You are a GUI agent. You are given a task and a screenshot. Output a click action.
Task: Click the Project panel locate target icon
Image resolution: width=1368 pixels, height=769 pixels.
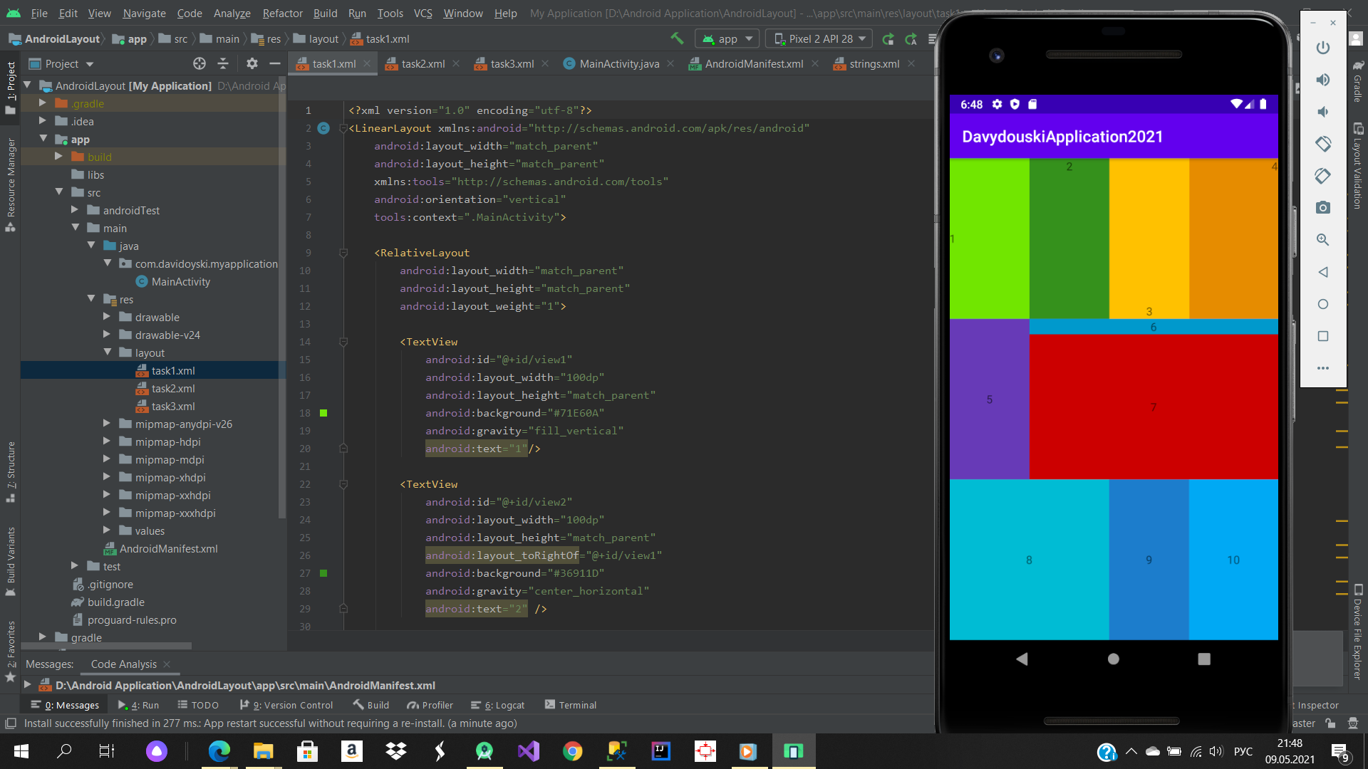199,63
